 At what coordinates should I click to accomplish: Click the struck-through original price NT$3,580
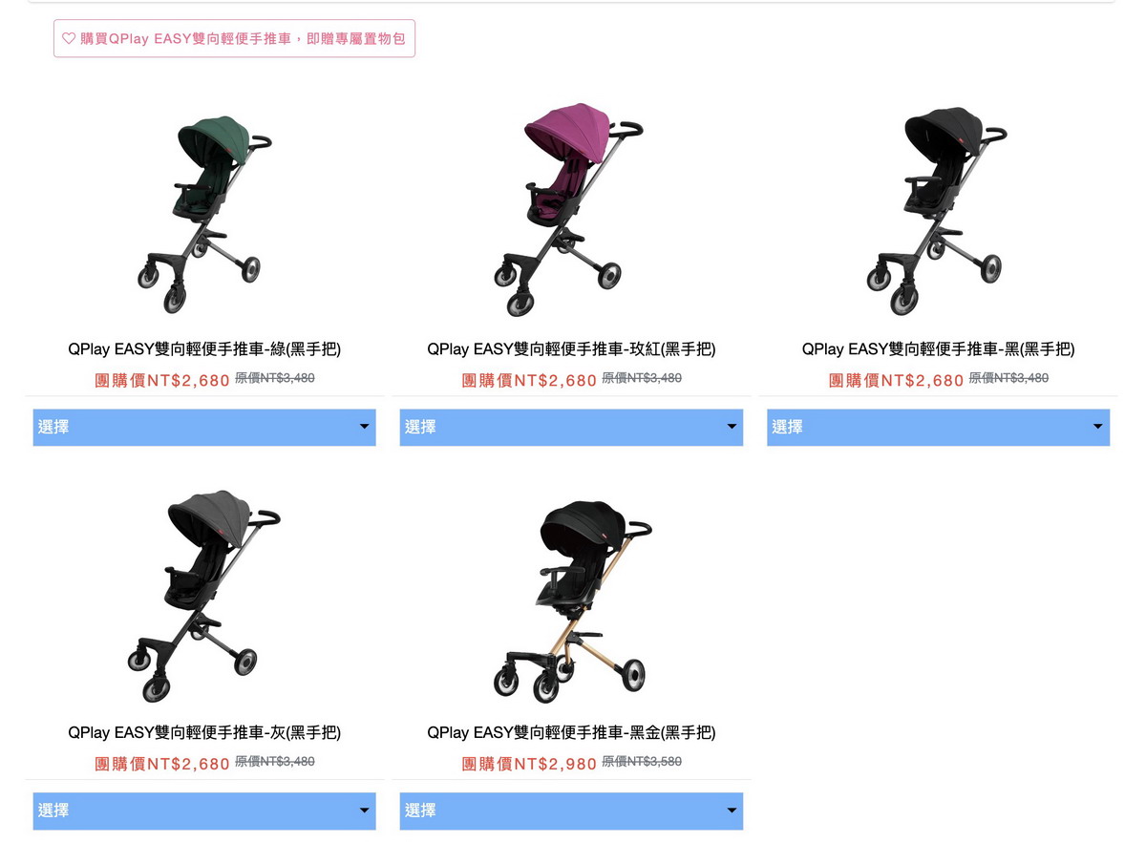pos(642,762)
